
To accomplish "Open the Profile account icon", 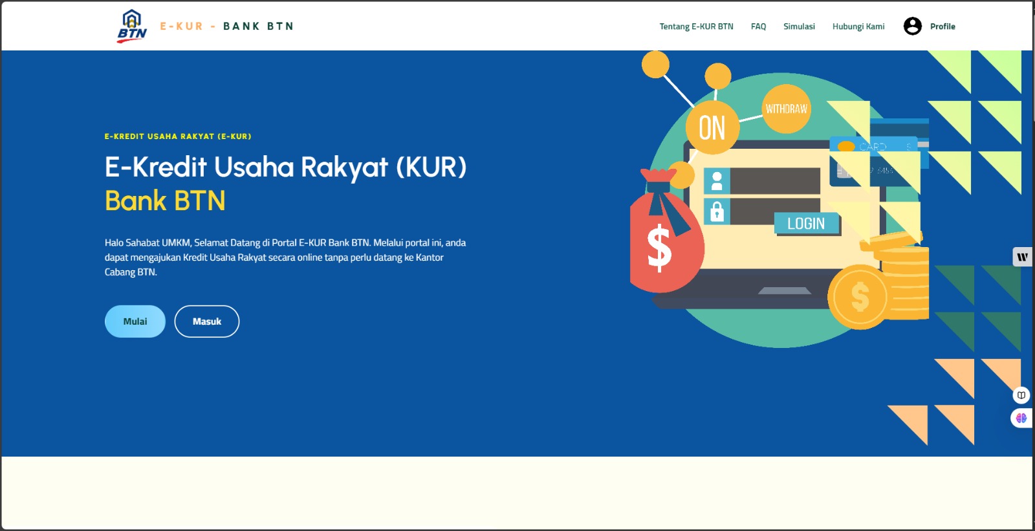I will [913, 26].
